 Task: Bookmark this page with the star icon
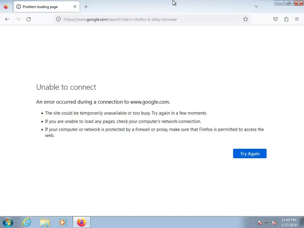click(246, 19)
